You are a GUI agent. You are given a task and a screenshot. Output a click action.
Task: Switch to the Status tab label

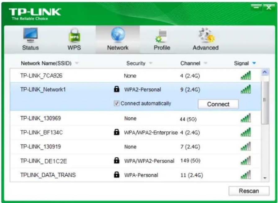(30, 47)
